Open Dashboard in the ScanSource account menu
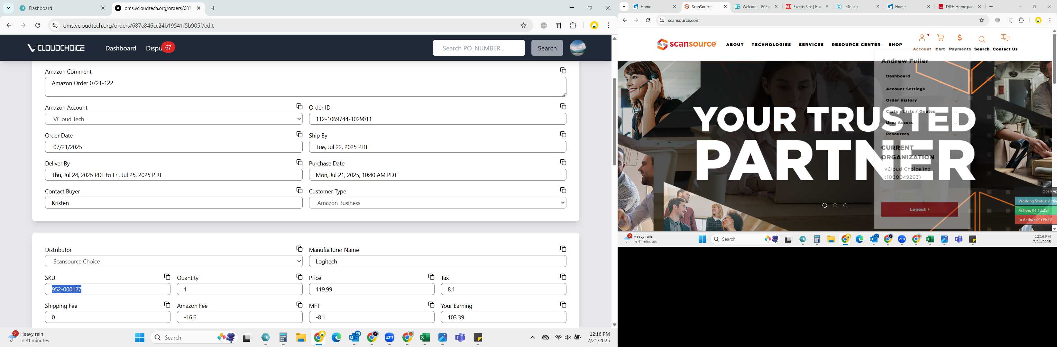Screen dimensions: 1057x347 [898, 76]
